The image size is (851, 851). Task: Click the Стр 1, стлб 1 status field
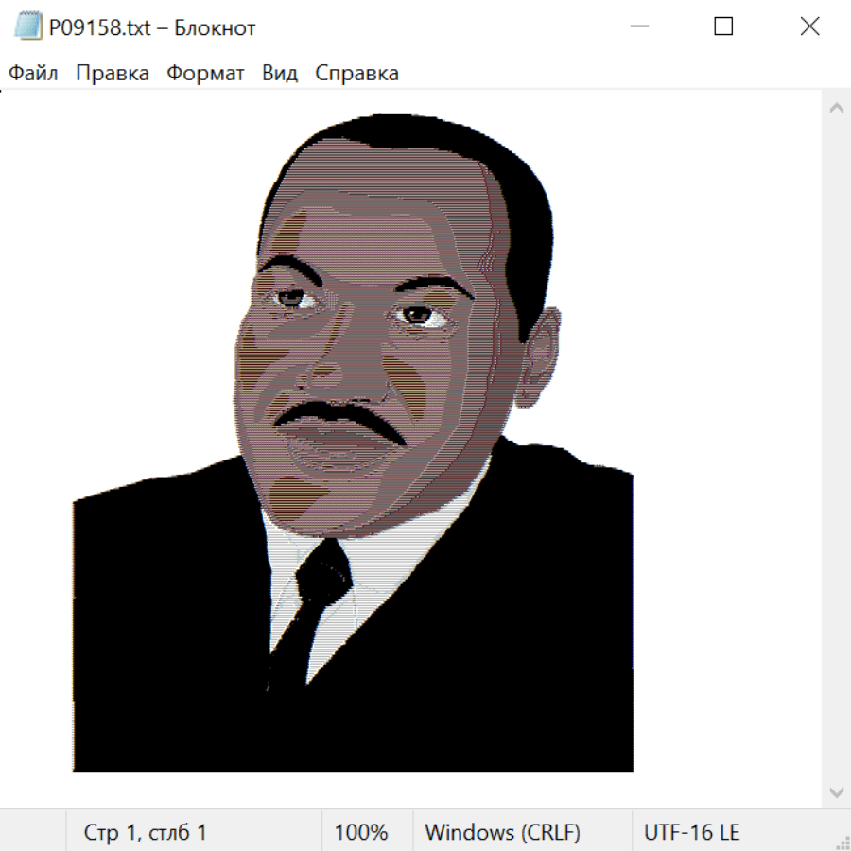point(146,833)
